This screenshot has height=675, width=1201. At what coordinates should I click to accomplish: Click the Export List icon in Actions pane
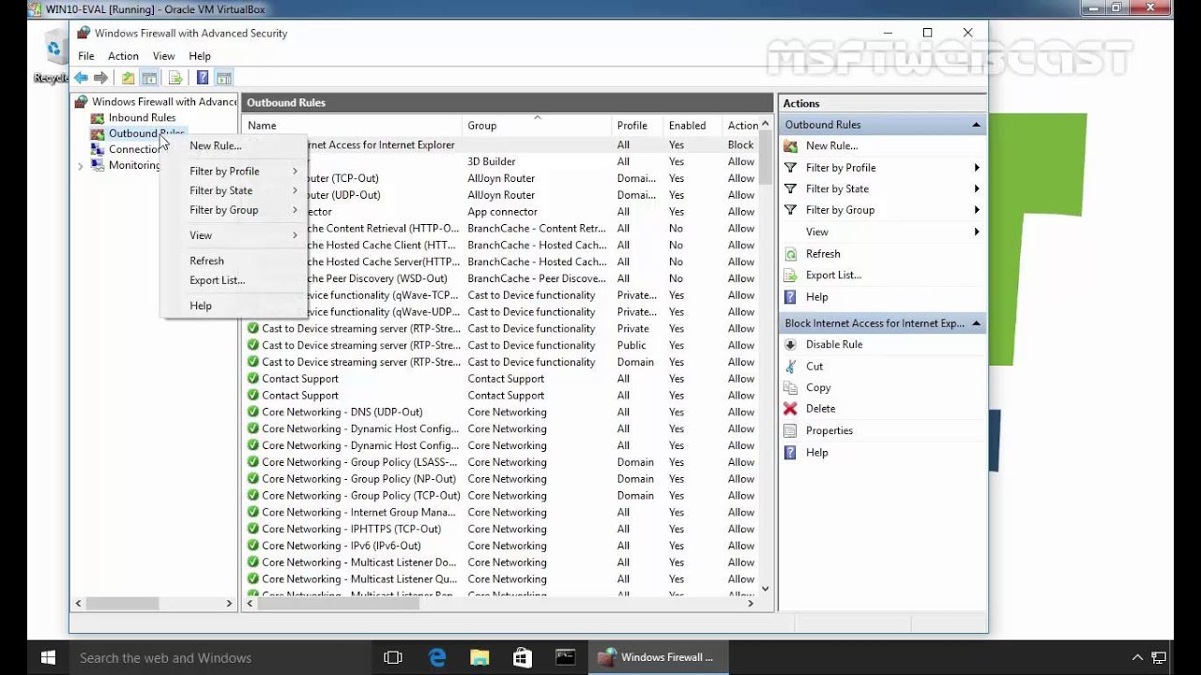click(x=790, y=275)
